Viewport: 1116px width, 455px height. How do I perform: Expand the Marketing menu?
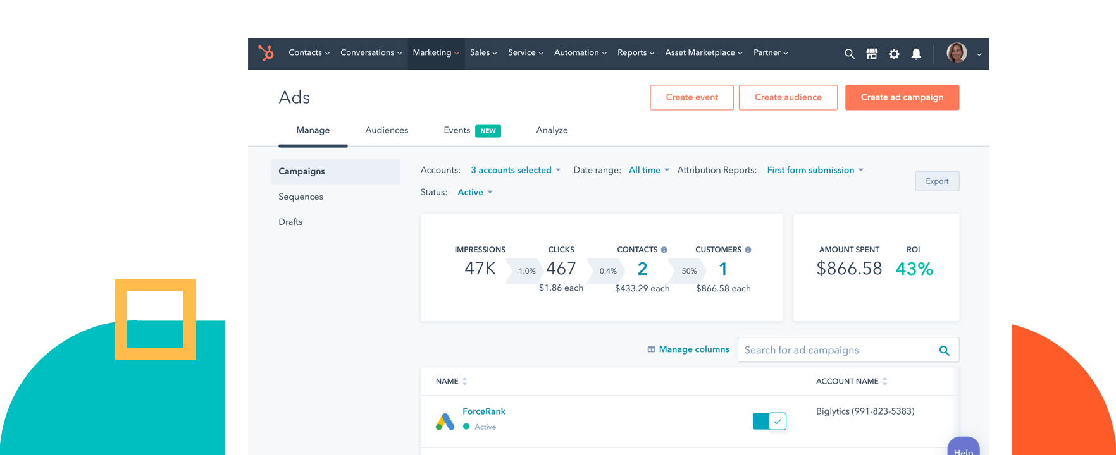(436, 53)
